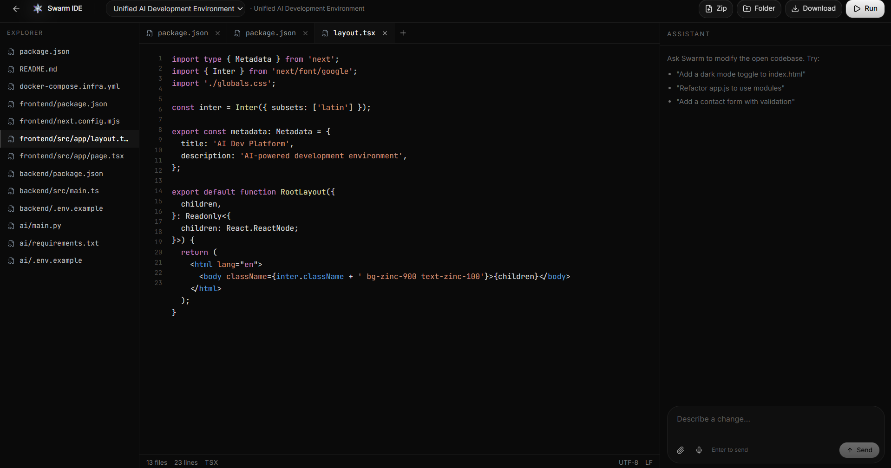The height and width of the screenshot is (468, 891).
Task: Click the '13 files' status bar entry
Action: pyautogui.click(x=157, y=462)
